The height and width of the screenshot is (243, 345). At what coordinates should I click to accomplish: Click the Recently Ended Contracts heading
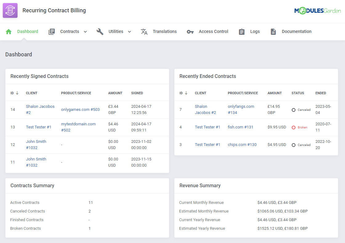tap(207, 76)
